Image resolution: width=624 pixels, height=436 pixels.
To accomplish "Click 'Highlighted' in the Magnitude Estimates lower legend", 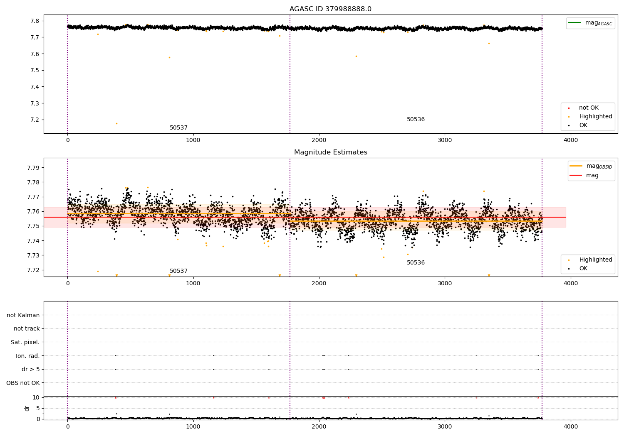I will coord(596,260).
